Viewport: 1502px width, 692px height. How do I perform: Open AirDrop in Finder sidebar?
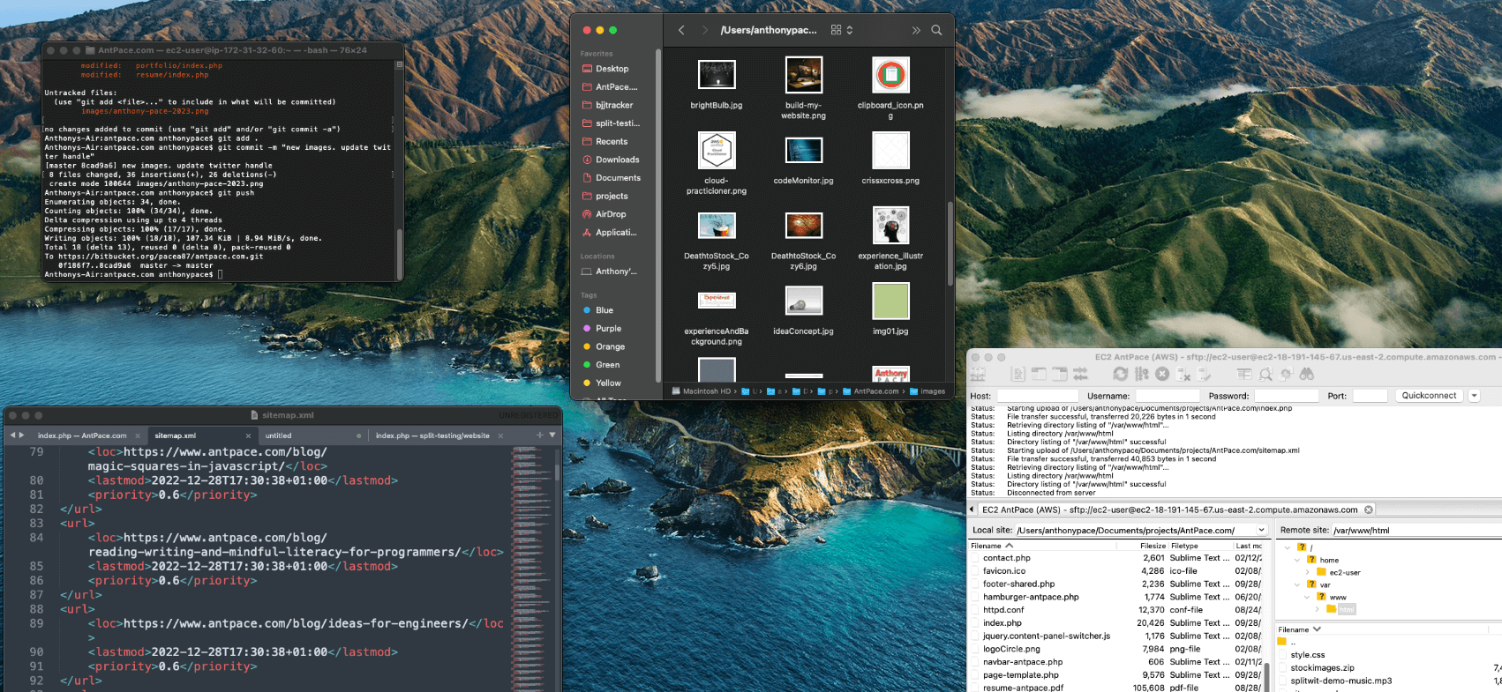point(611,214)
